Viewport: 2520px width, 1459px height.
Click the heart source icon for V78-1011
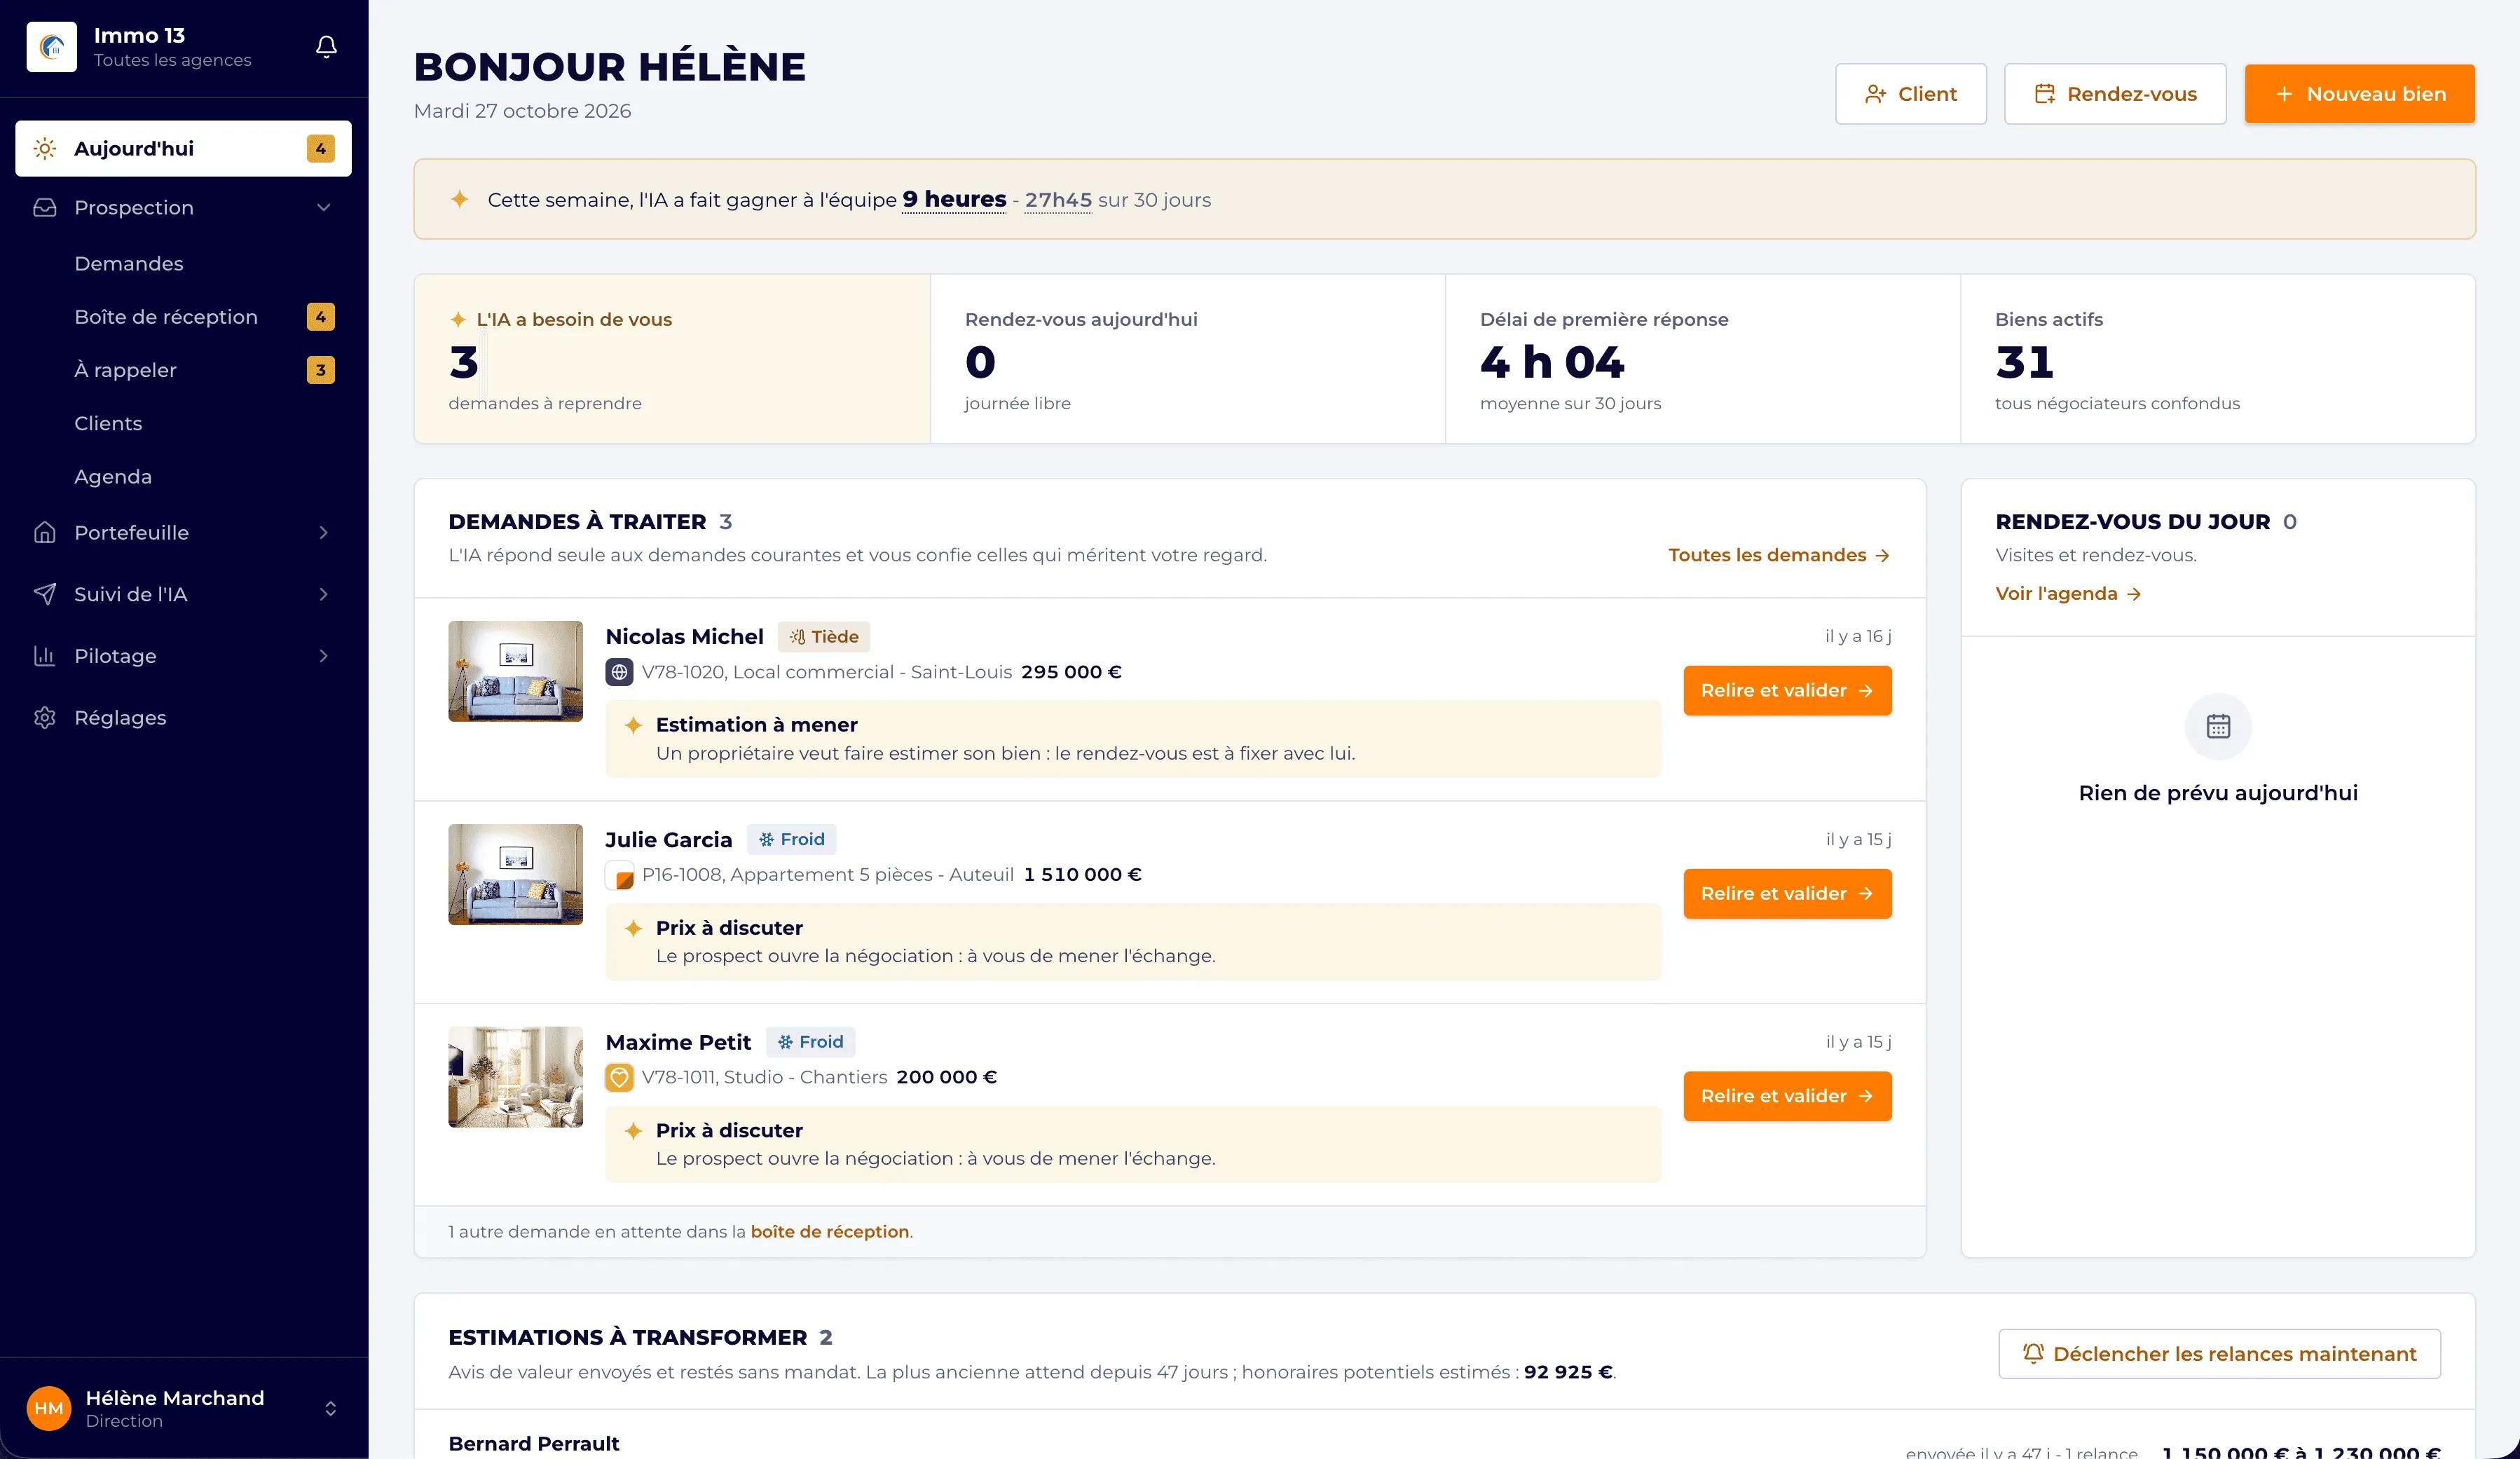coord(619,1077)
